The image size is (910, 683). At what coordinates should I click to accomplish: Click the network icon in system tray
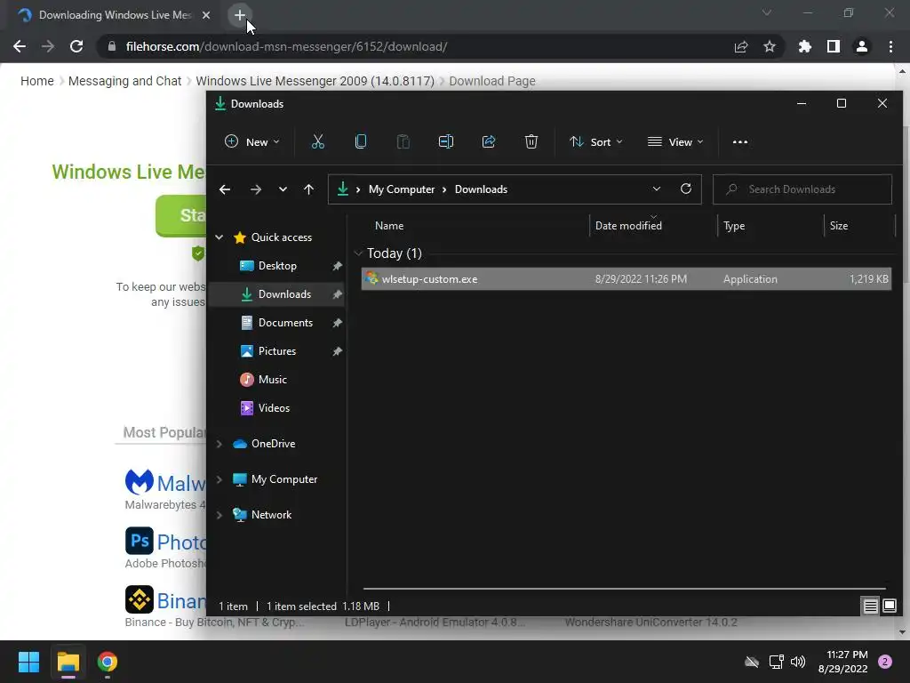(776, 662)
